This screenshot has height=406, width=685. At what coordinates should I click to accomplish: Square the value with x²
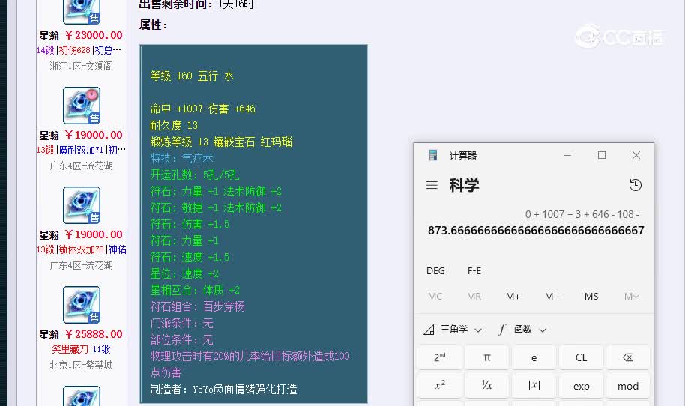tap(439, 386)
